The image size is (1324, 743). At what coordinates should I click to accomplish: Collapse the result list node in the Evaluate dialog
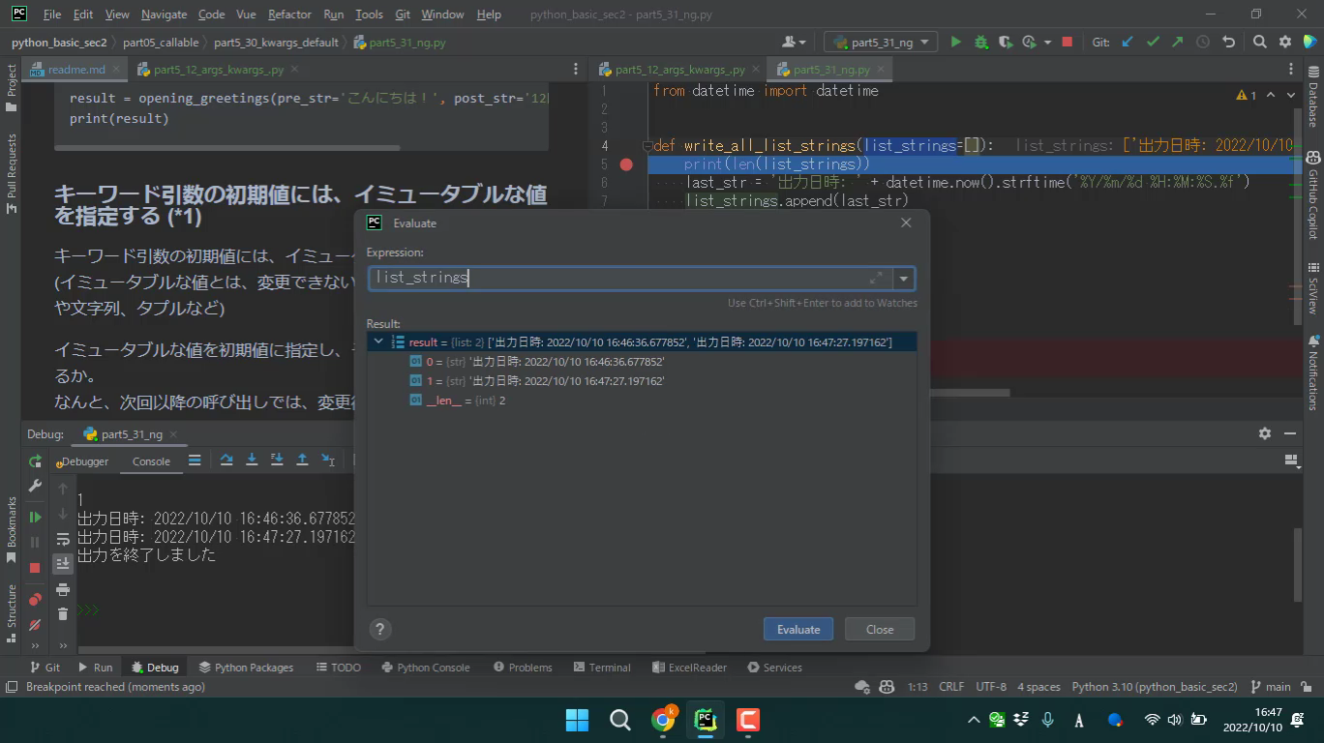(378, 342)
